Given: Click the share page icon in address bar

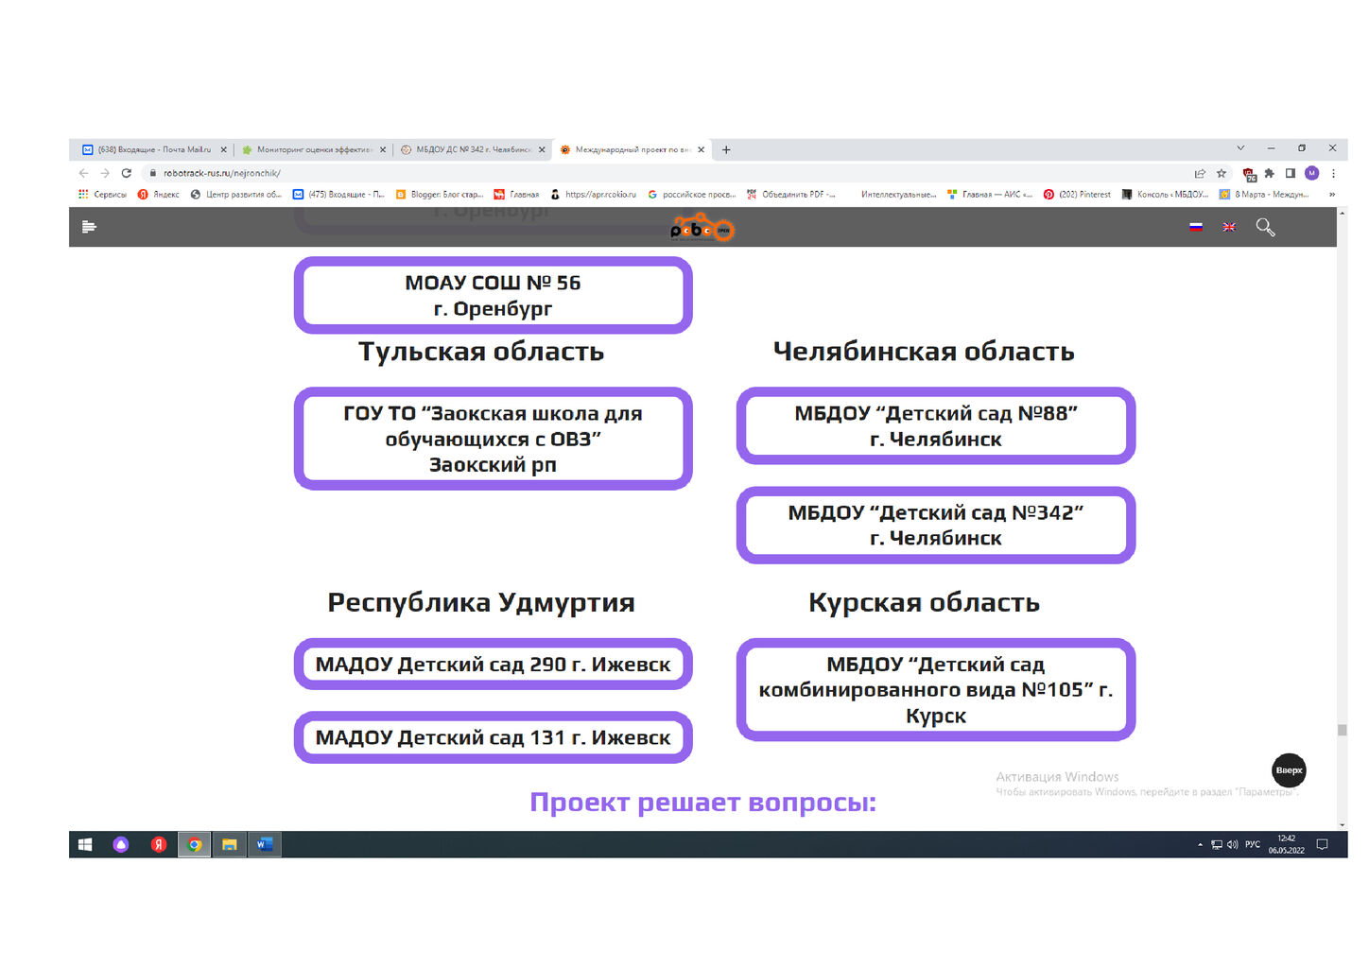Looking at the screenshot, I should [1200, 174].
